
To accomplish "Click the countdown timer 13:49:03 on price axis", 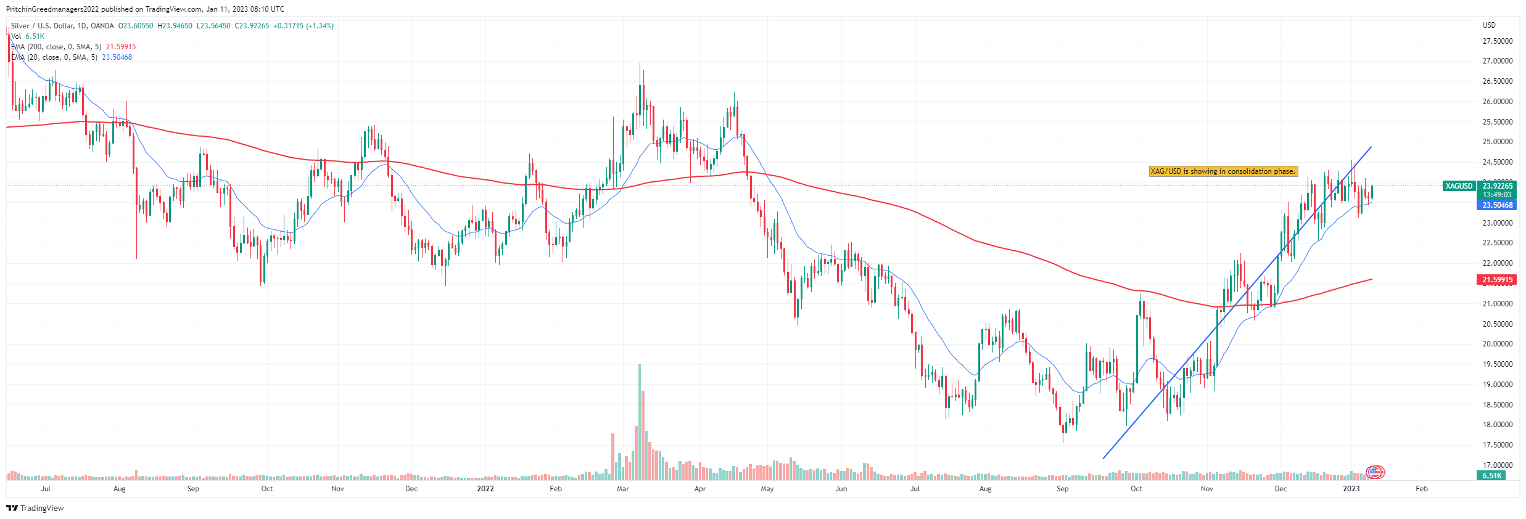I will click(1498, 195).
